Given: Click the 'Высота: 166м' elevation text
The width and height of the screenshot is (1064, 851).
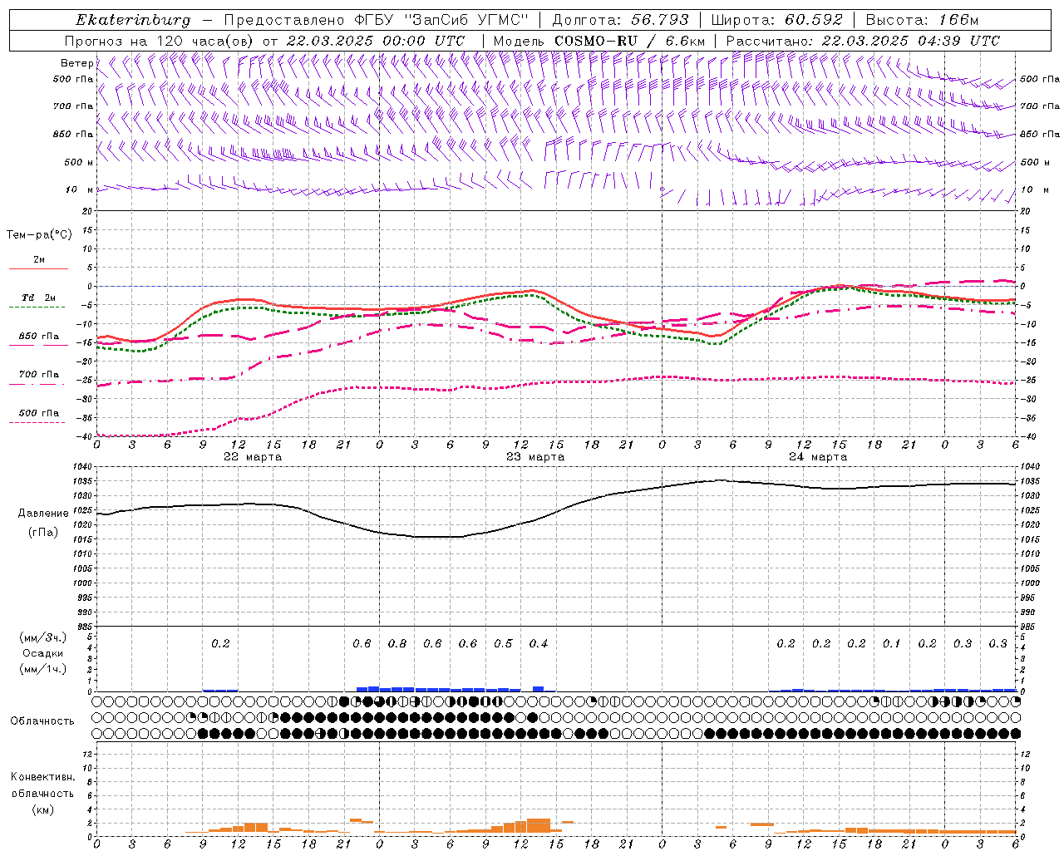Looking at the screenshot, I should pos(922,20).
